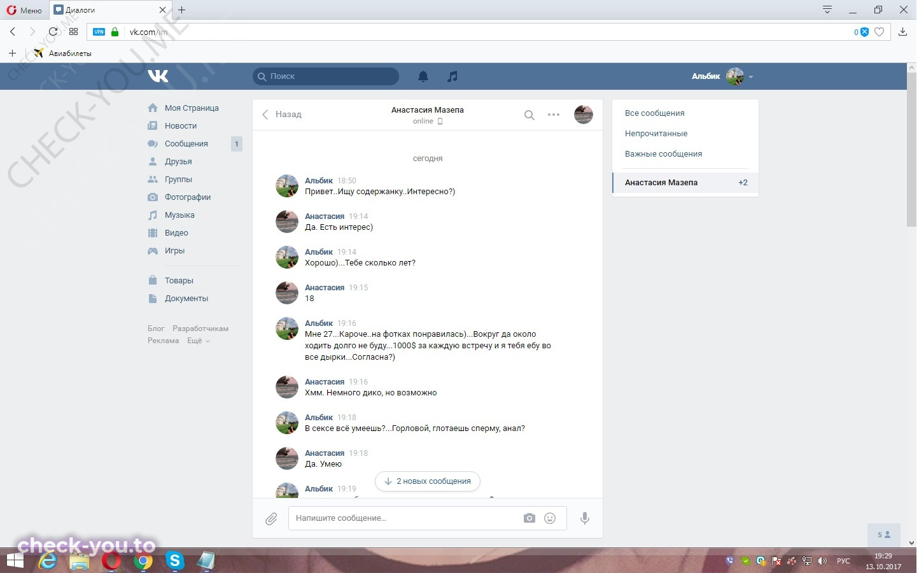Screen dimensions: 919x573
Task: Click the Opera reload page icon
Action: pos(53,32)
